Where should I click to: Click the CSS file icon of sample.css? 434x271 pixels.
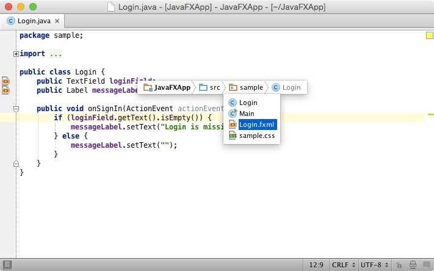(233, 135)
